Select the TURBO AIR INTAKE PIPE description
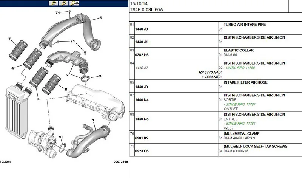Image resolution: width=302 pixels, height=178 pixels. (245, 25)
